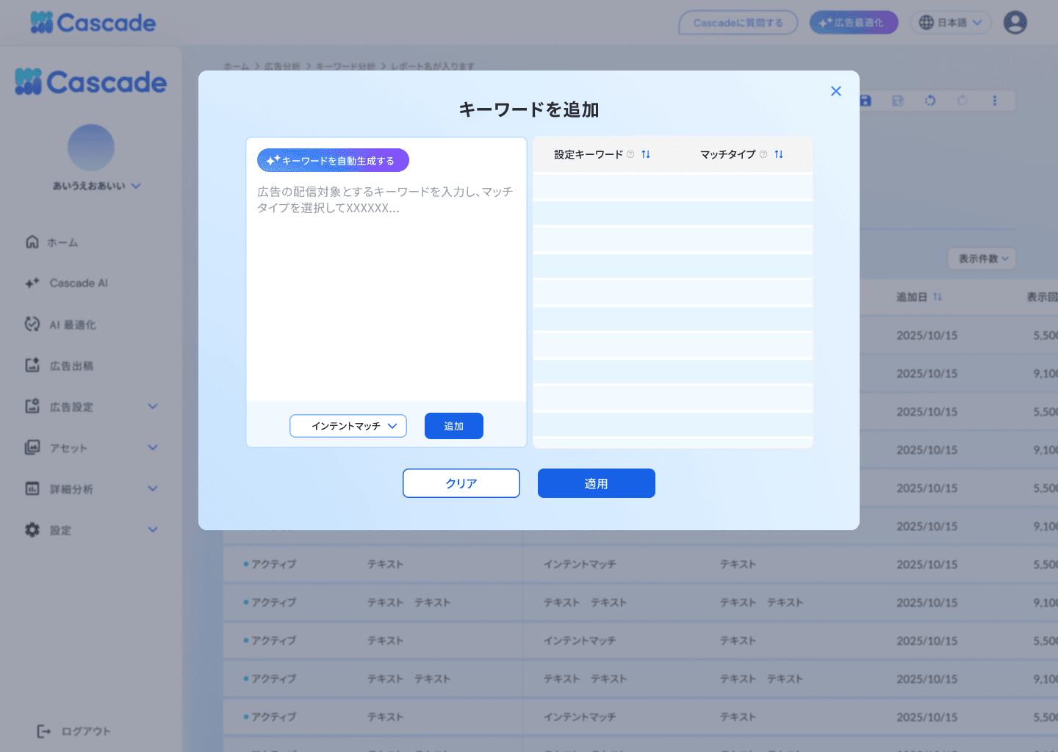The height and width of the screenshot is (752, 1058).
Task: Toggle sorting on the 設定キーワード column
Action: click(646, 154)
